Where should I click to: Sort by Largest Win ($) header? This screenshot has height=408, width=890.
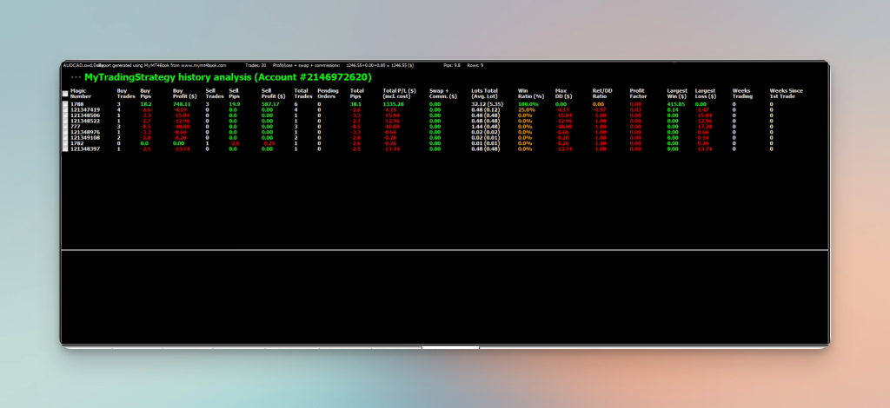(677, 94)
